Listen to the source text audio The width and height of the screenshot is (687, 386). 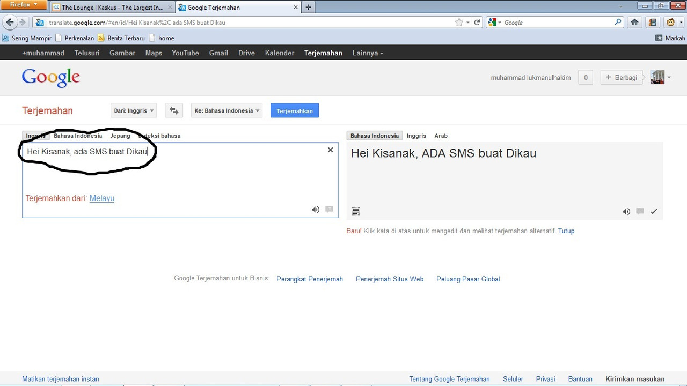(x=316, y=210)
